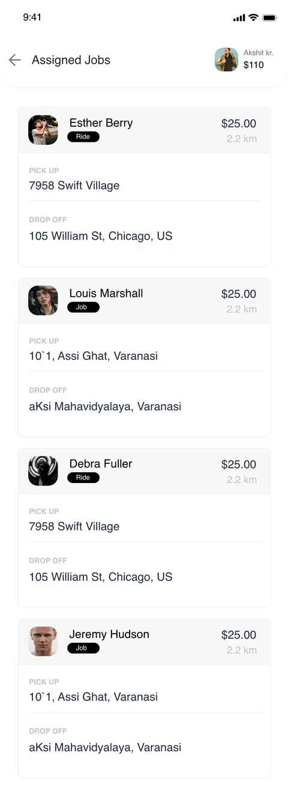Open Louis Marshall's drop off aKsi Mahavidyalaya
288x799 pixels.
pyautogui.click(x=105, y=407)
